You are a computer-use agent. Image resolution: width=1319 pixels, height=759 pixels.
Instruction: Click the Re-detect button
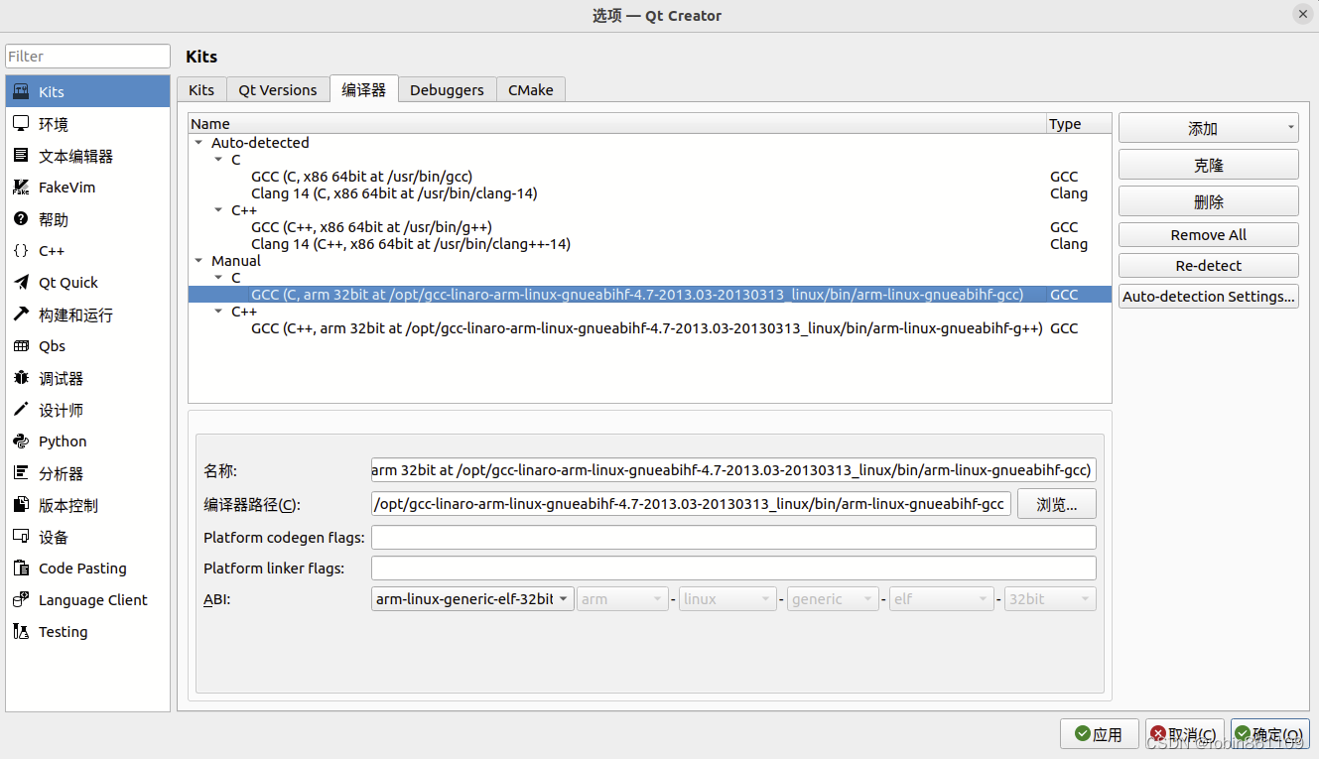(1208, 266)
